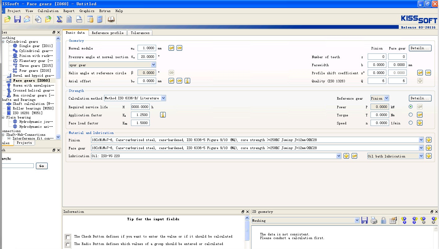Viewport: 439px width, 249px height.
Task: Run the calculation with the Sigma icon
Action: click(59, 19)
